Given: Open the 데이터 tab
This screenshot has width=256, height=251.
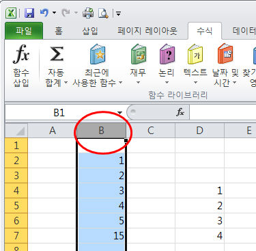Looking at the screenshot, I should point(244,31).
